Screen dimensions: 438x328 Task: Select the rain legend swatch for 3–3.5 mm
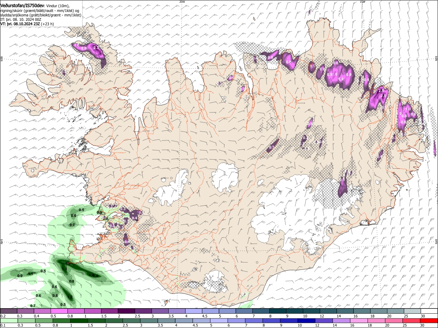coord(149,320)
